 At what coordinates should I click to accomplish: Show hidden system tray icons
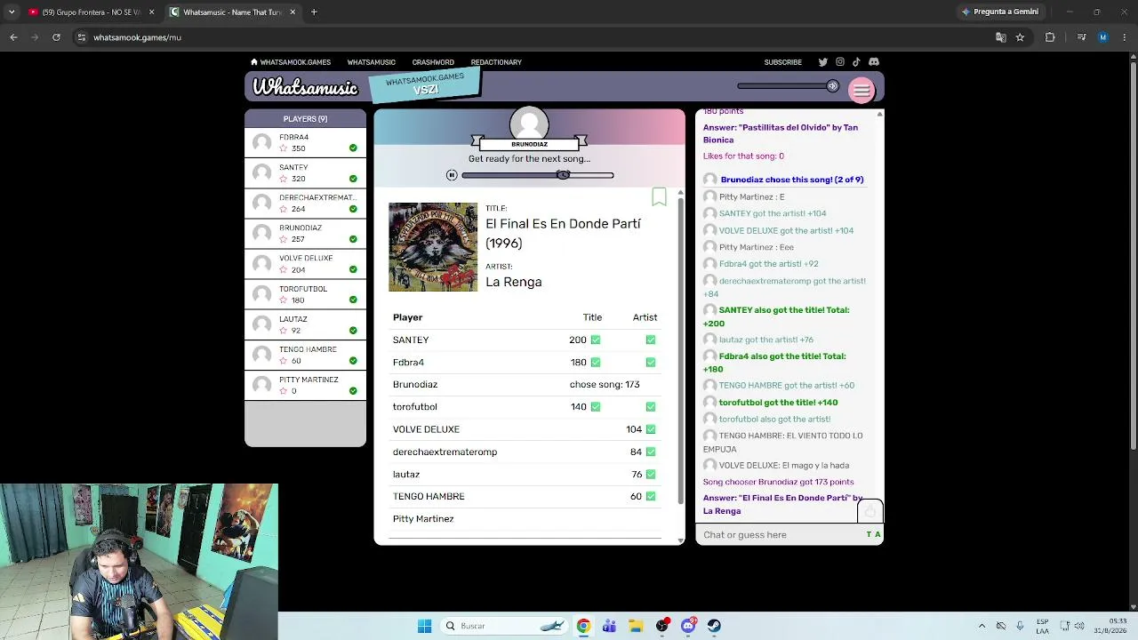click(x=982, y=626)
